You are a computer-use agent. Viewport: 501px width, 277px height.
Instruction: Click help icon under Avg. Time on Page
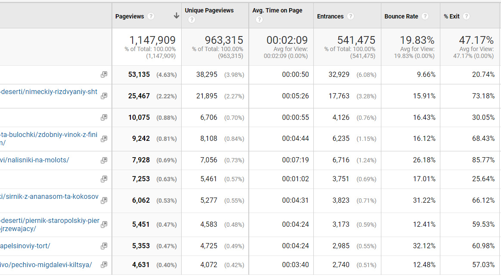pos(259,20)
